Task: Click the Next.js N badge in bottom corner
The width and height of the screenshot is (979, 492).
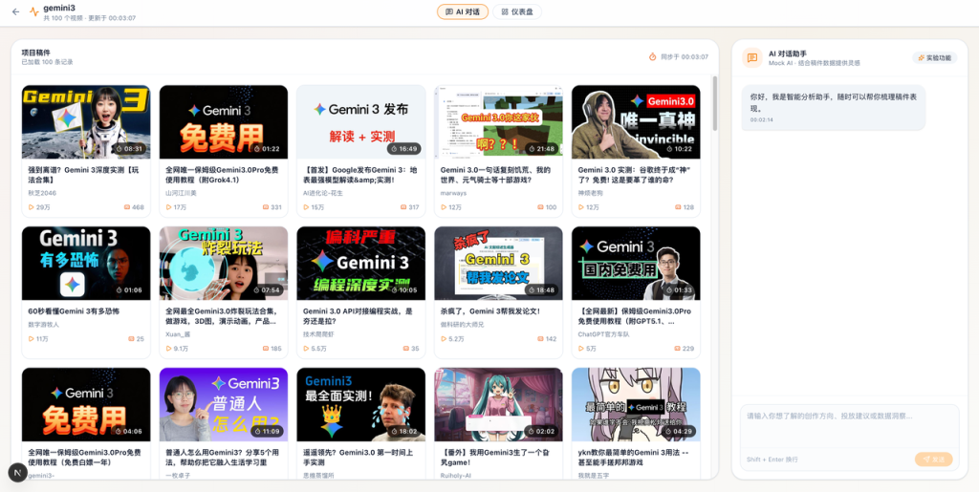Action: [18, 472]
